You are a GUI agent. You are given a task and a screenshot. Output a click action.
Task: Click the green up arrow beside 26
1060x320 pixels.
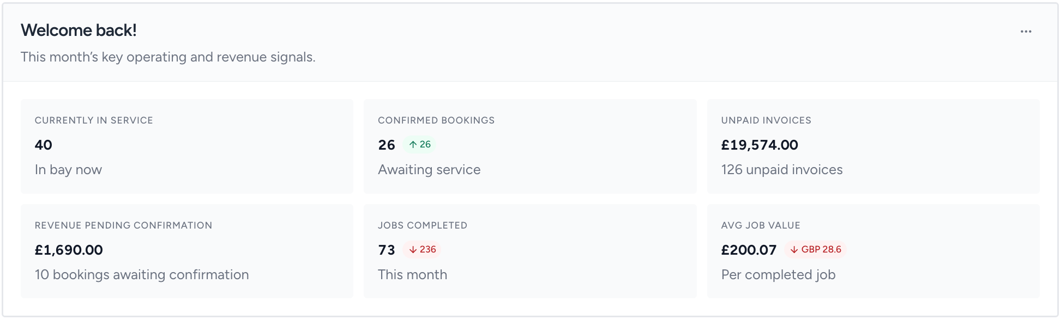coord(413,145)
